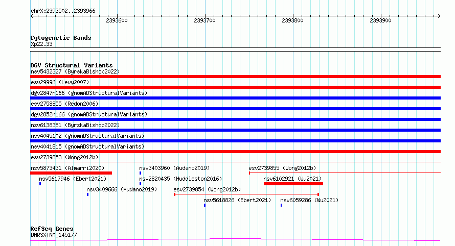Open esv2739853 (Wong2012b) label
Image resolution: width=455 pixels, height=246 pixels.
64,157
